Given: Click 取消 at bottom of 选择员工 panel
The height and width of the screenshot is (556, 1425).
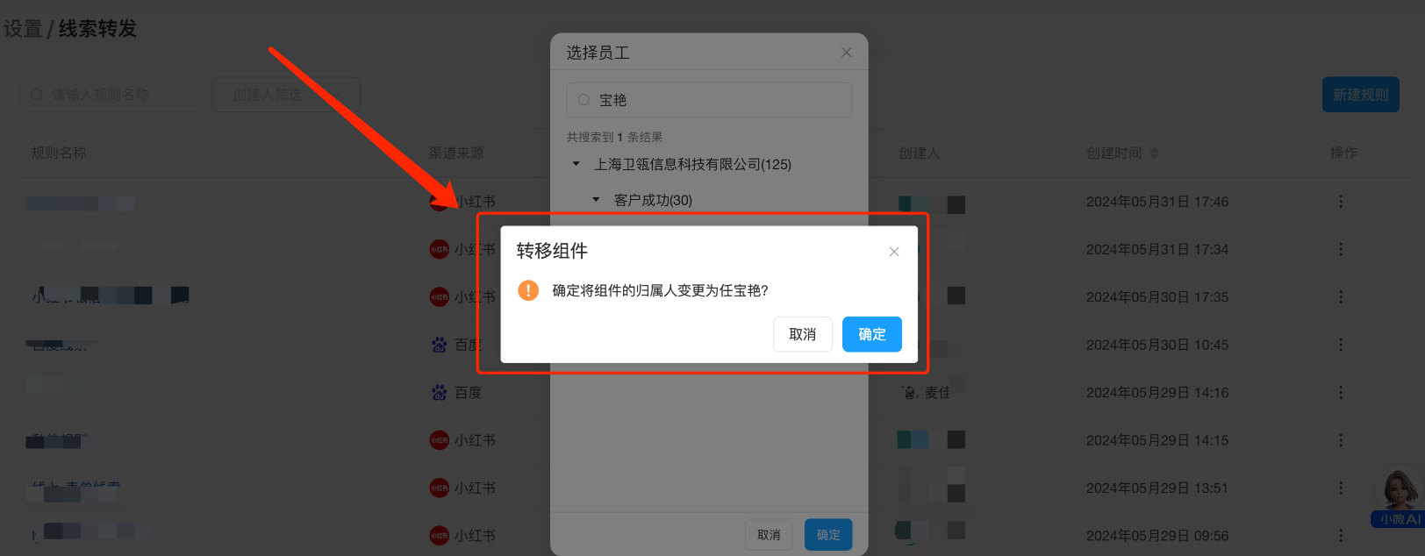Looking at the screenshot, I should coord(769,535).
